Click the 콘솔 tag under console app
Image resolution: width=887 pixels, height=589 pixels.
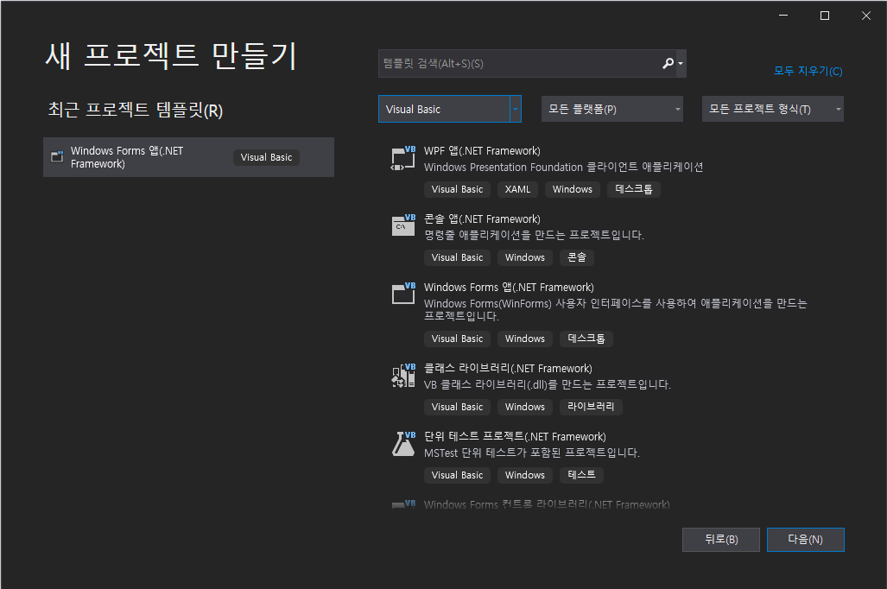pos(576,257)
